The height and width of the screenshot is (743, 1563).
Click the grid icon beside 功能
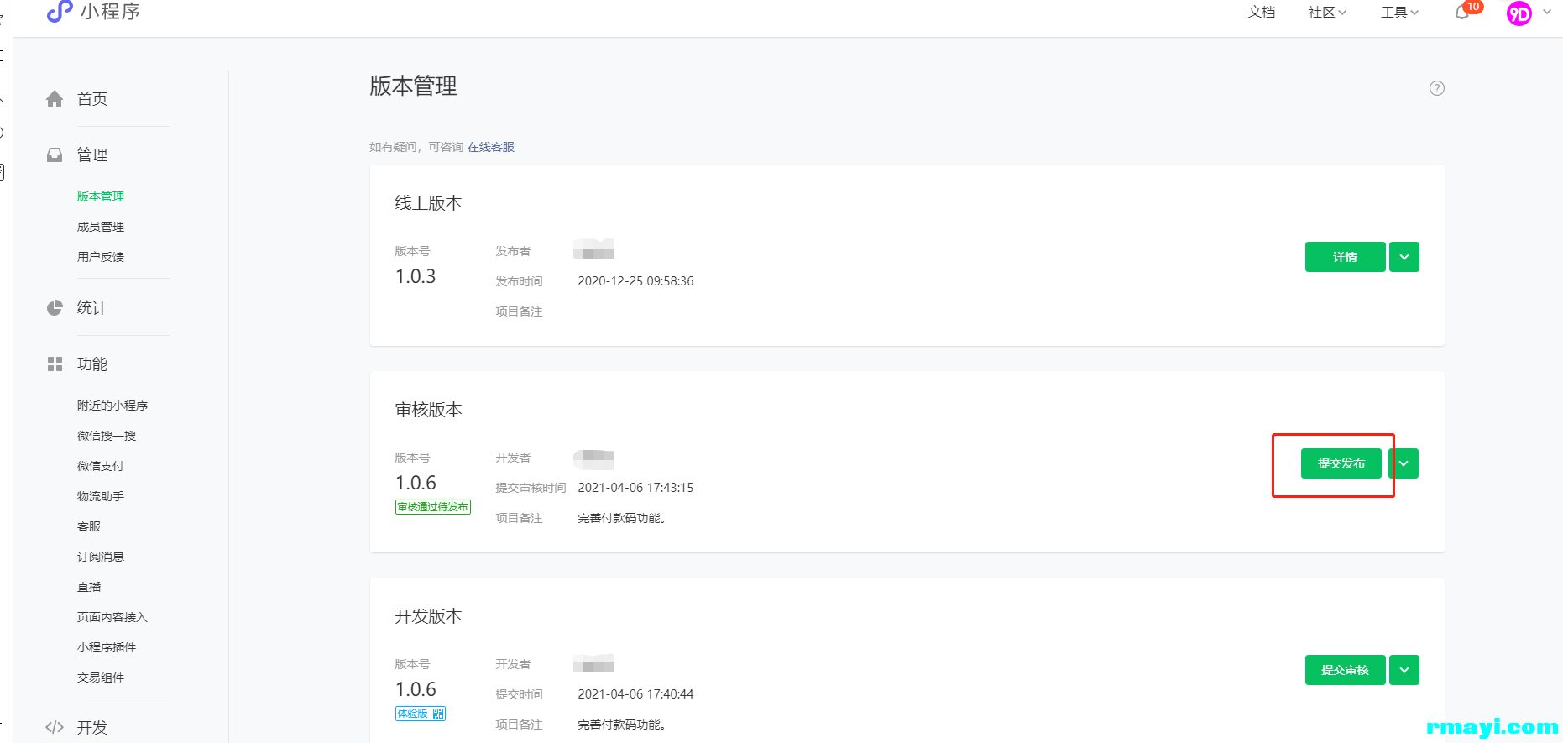click(x=55, y=364)
